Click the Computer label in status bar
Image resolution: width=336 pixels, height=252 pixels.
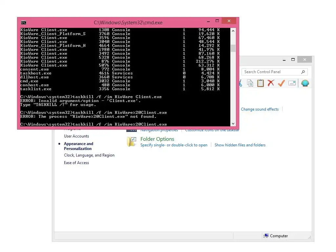279,236
